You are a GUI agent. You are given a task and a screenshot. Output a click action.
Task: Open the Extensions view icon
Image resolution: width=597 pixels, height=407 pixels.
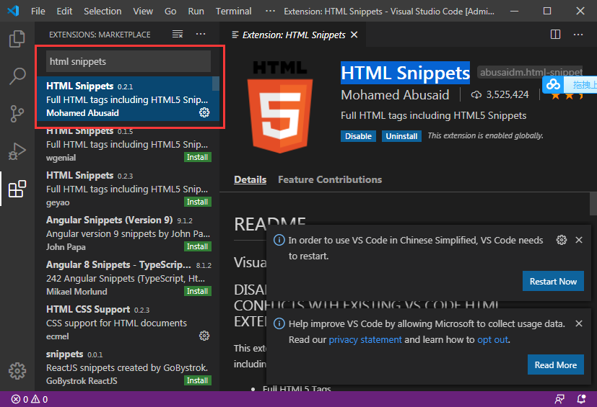[x=17, y=189]
